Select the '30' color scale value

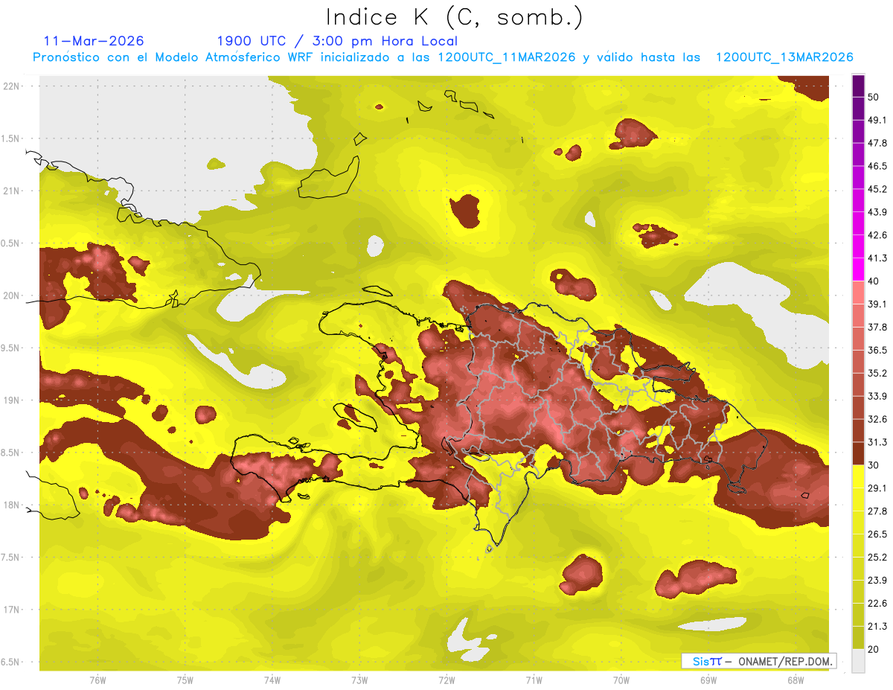click(874, 465)
